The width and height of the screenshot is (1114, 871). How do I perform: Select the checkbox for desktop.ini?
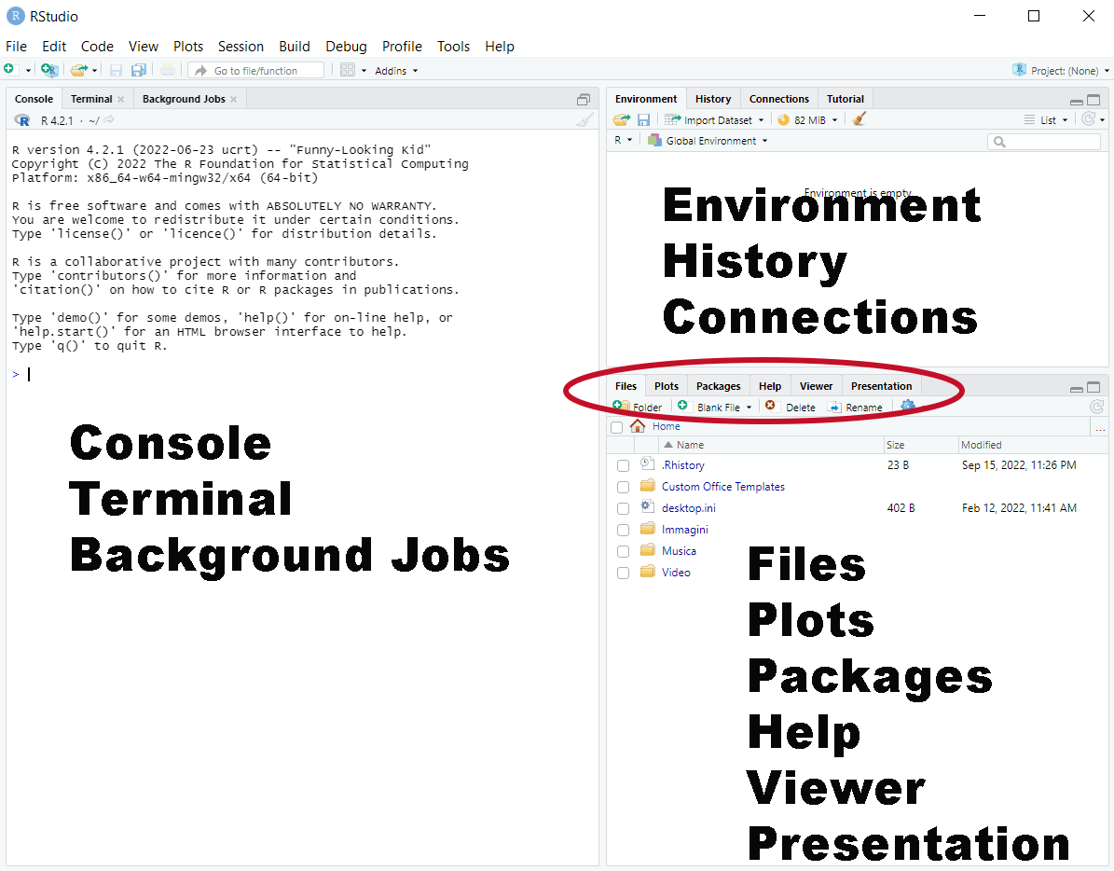coord(623,508)
